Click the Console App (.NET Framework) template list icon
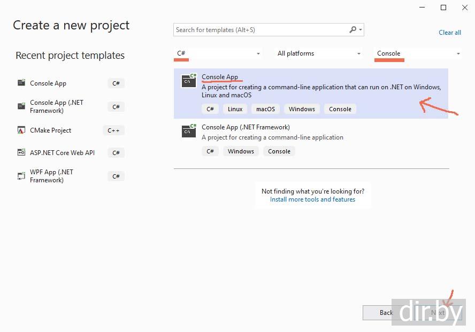This screenshot has height=332, width=475. coord(189,131)
